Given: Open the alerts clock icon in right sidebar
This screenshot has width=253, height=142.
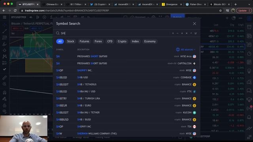Looking at the screenshot, I should coord(249,27).
